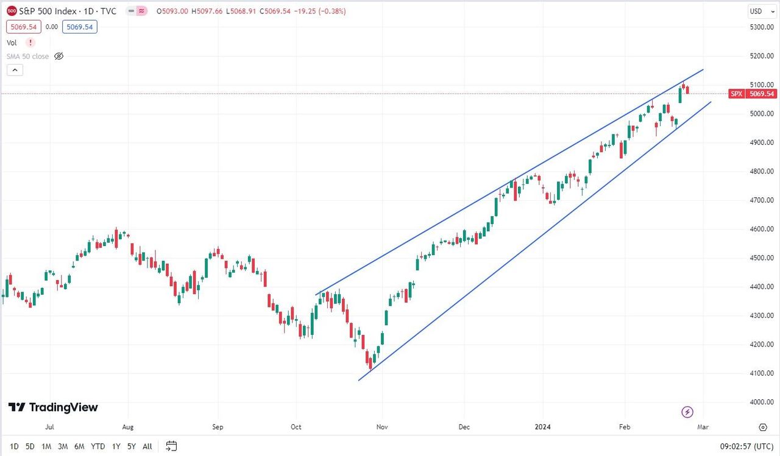The image size is (780, 456).
Task: Click the 4000.00 price axis label
Action: click(x=763, y=402)
